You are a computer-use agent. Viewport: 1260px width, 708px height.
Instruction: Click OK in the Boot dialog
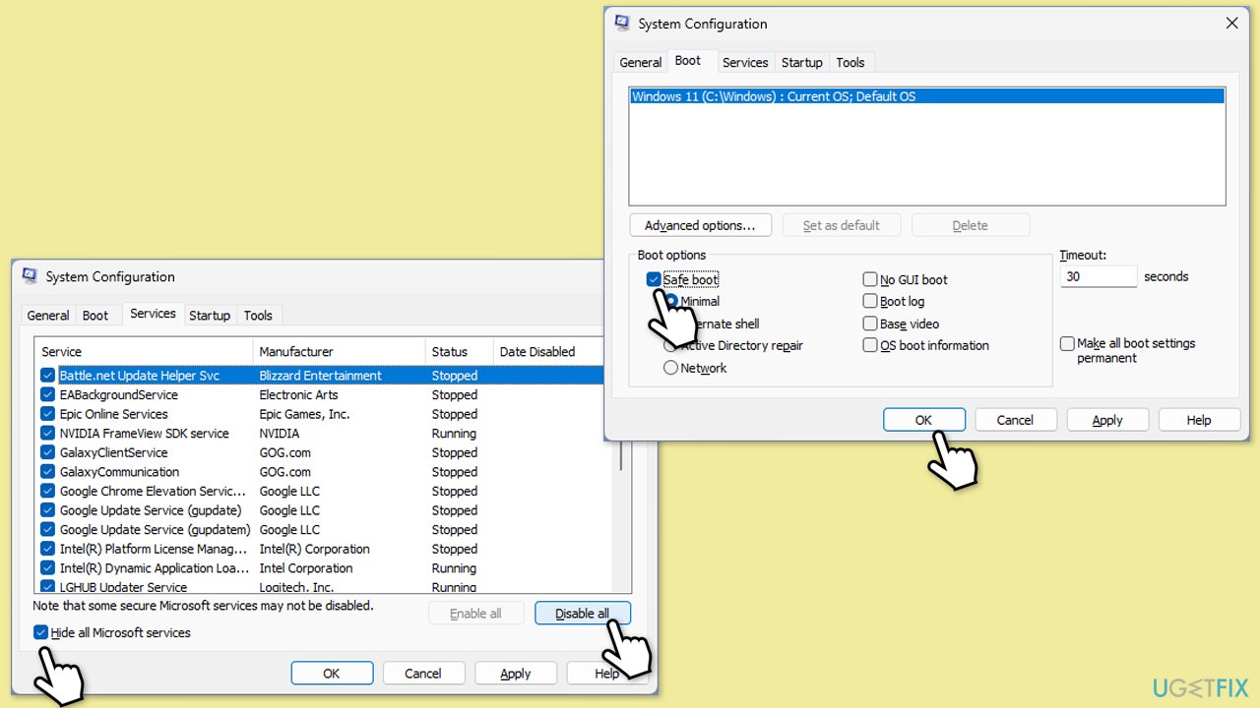click(x=923, y=420)
